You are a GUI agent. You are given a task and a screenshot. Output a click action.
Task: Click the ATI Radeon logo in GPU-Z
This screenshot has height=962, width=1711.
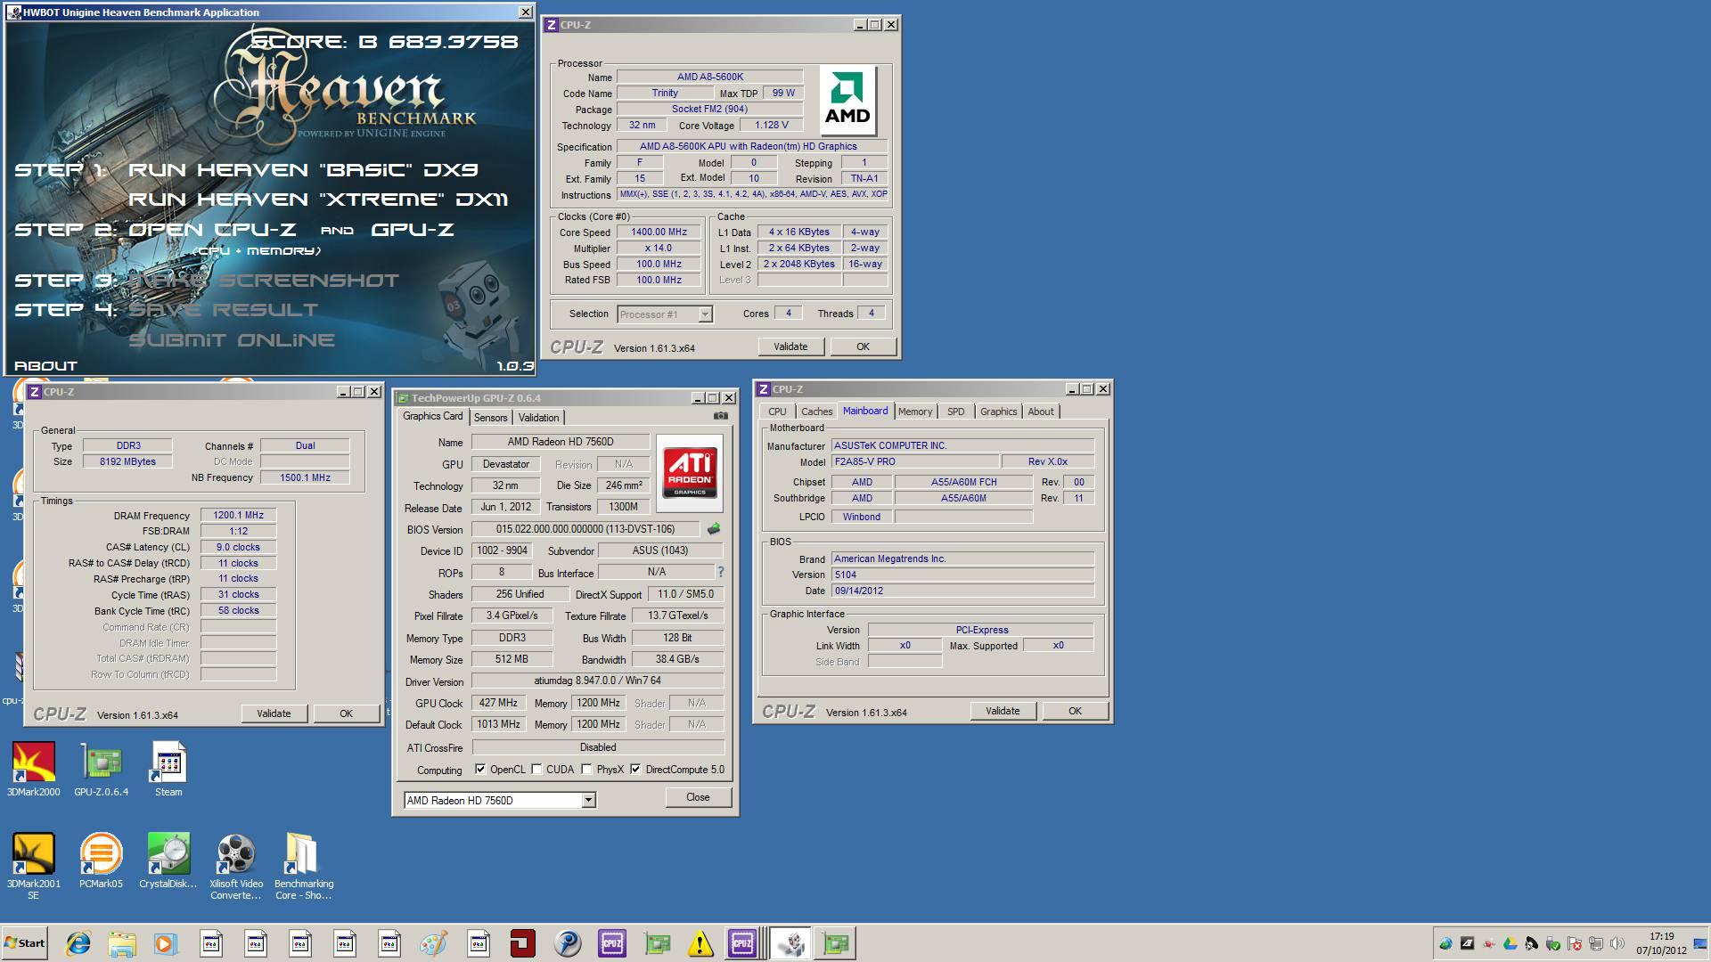[690, 472]
